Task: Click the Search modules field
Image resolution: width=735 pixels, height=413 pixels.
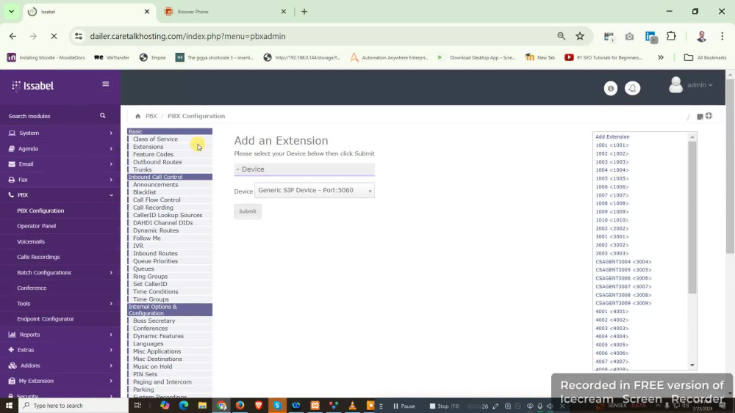Action: pos(51,116)
